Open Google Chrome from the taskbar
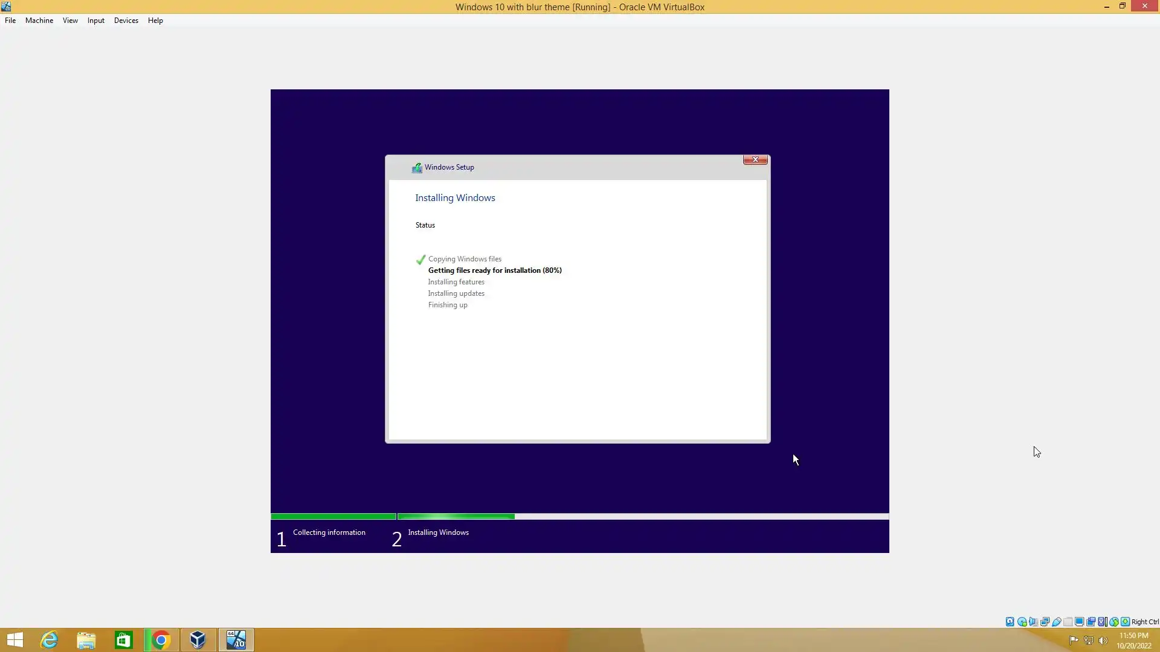This screenshot has height=652, width=1160. pyautogui.click(x=161, y=640)
